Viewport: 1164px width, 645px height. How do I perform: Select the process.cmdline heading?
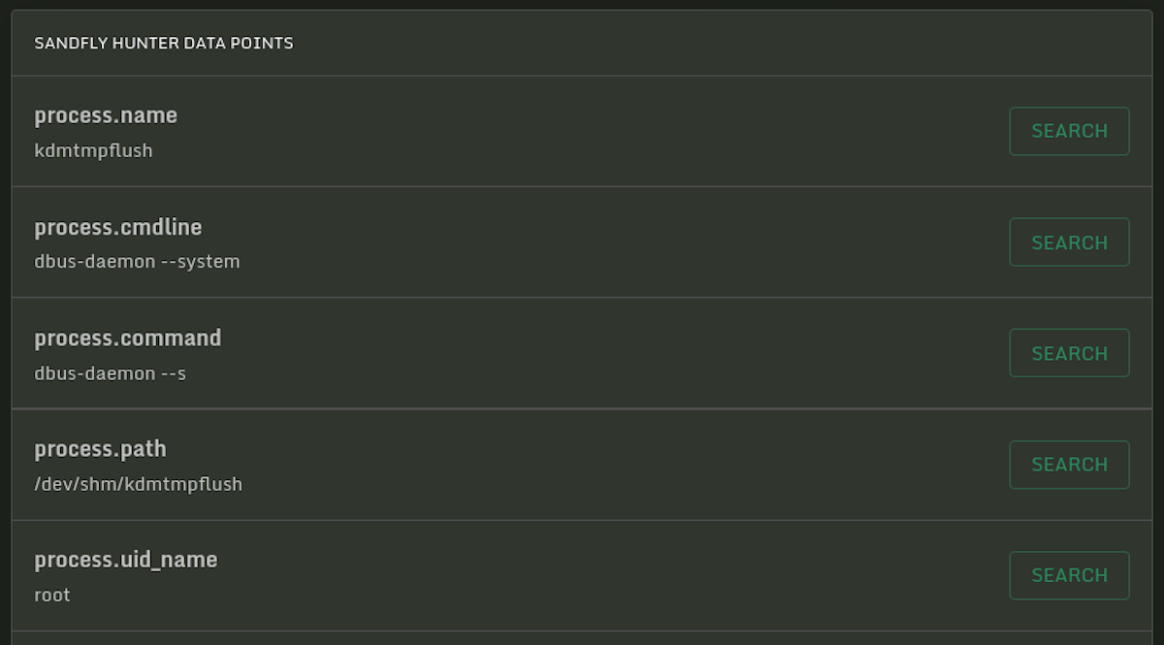click(118, 227)
